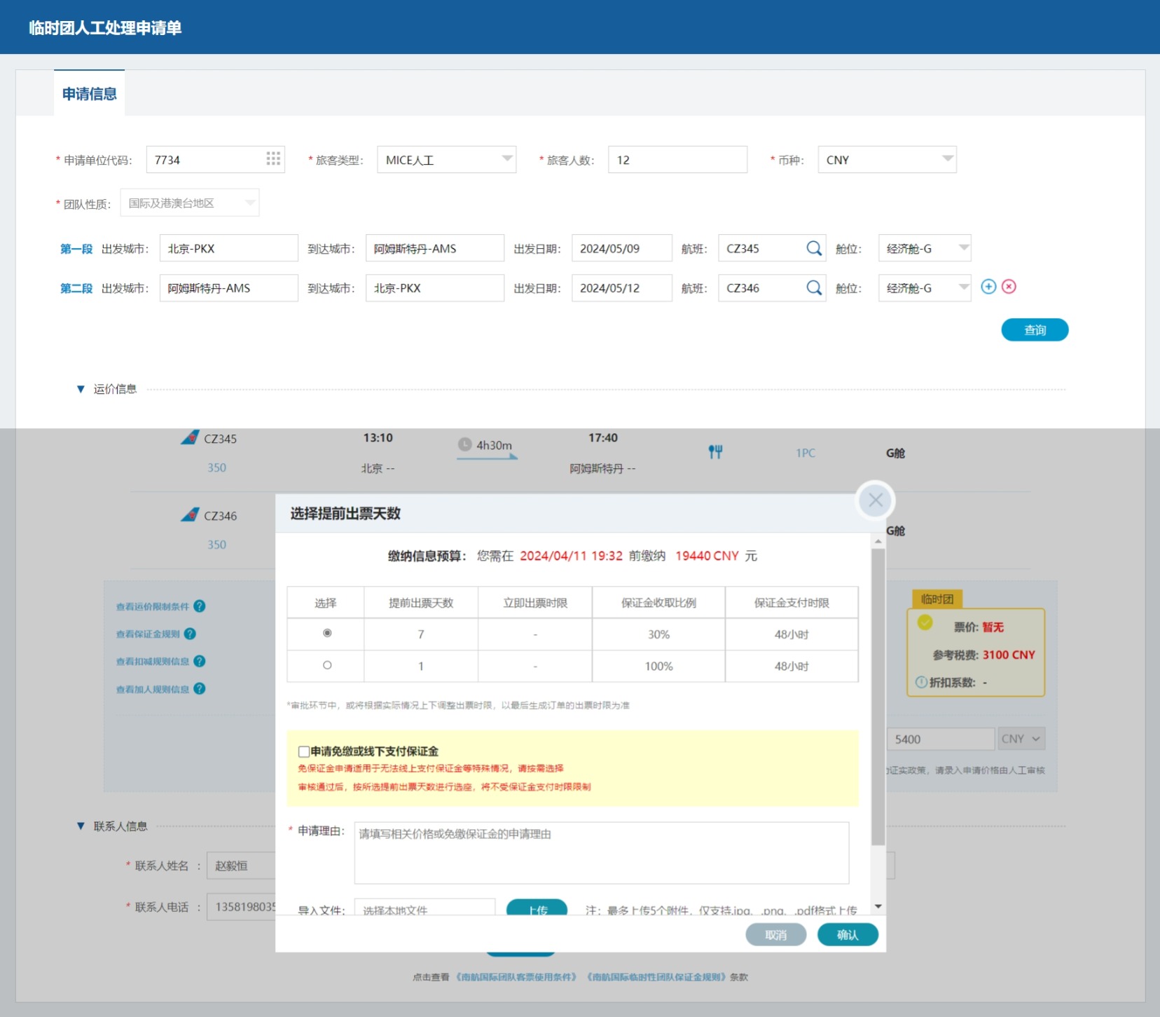
Task: Select the 1 day advance ticketing radio
Action: [327, 666]
